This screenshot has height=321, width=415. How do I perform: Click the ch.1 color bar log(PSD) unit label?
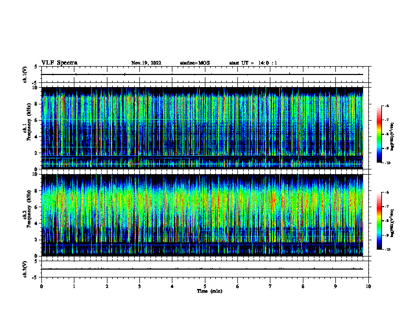[x=392, y=137]
